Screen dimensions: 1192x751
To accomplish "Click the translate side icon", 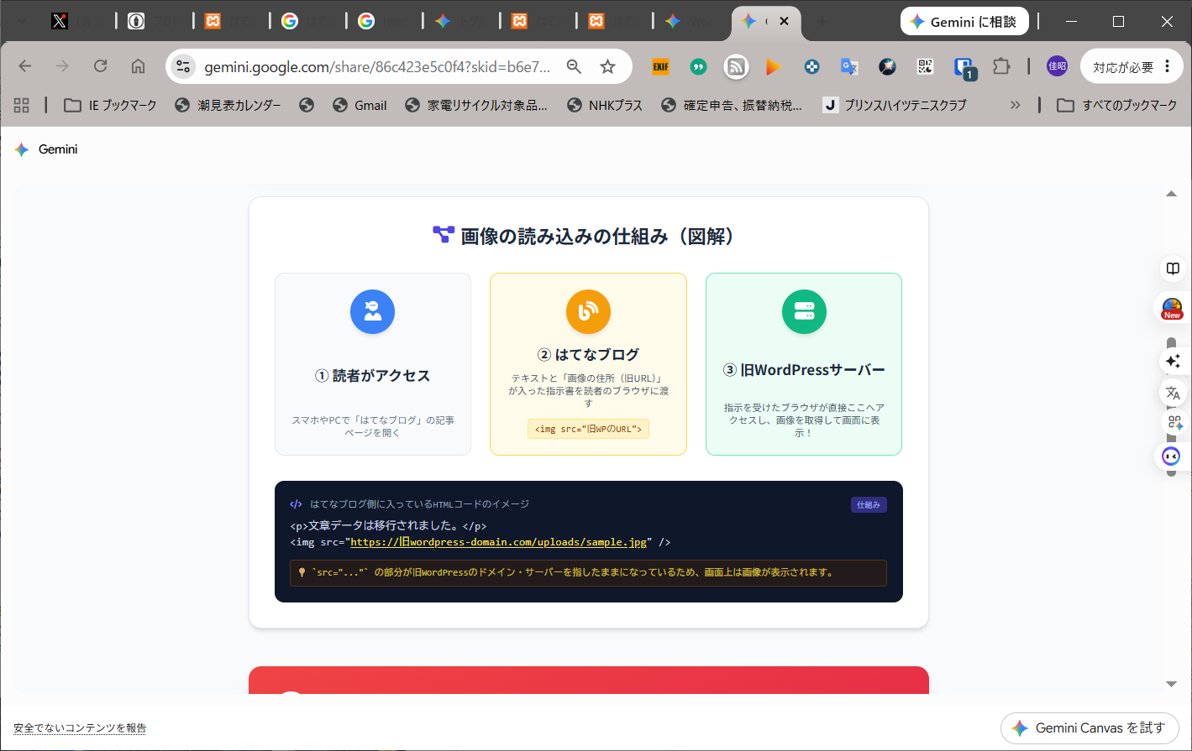I will click(x=1173, y=393).
